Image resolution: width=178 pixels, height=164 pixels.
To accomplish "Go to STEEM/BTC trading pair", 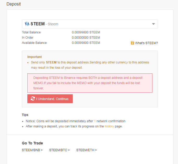I will [x=59, y=150].
